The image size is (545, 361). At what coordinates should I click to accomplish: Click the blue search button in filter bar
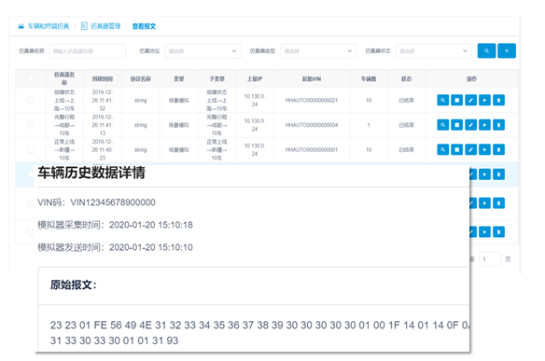(486, 50)
